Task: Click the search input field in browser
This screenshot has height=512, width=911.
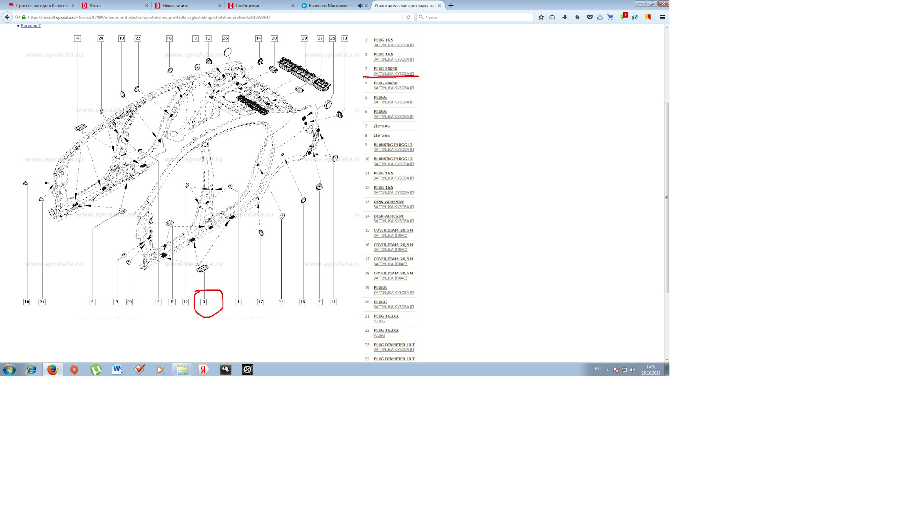Action: click(477, 17)
